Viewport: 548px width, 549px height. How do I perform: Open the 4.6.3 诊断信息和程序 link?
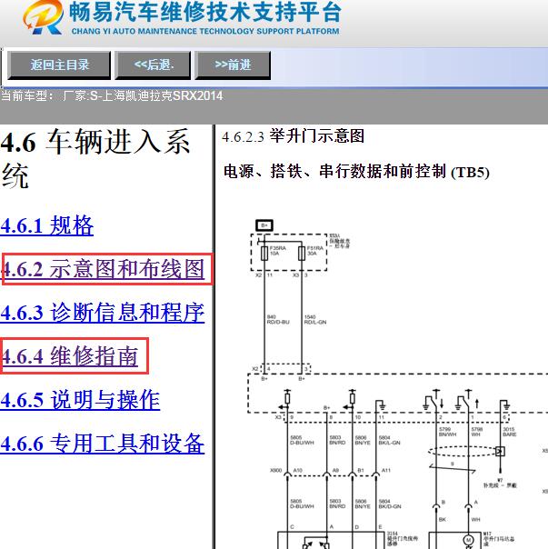coord(103,313)
